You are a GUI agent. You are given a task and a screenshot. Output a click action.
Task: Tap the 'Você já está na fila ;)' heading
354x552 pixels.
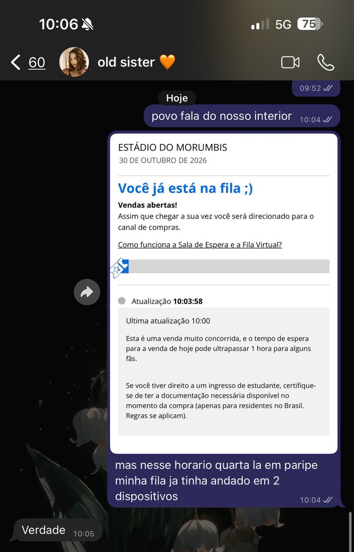click(185, 188)
